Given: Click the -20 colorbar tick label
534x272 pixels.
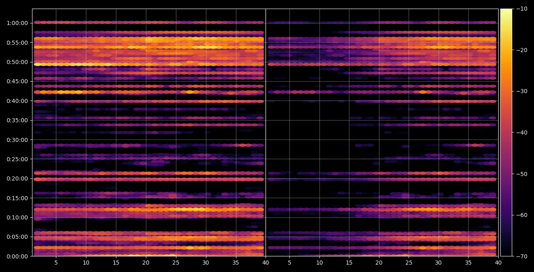Looking at the screenshot, I should click(522, 50).
